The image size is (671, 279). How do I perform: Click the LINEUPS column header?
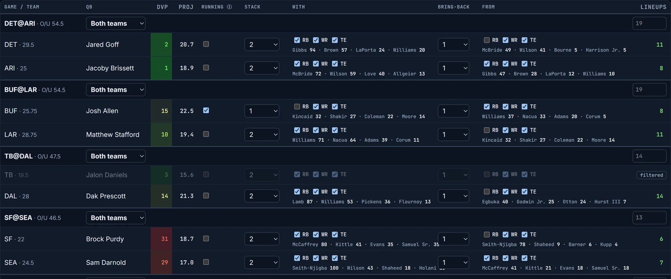click(653, 7)
